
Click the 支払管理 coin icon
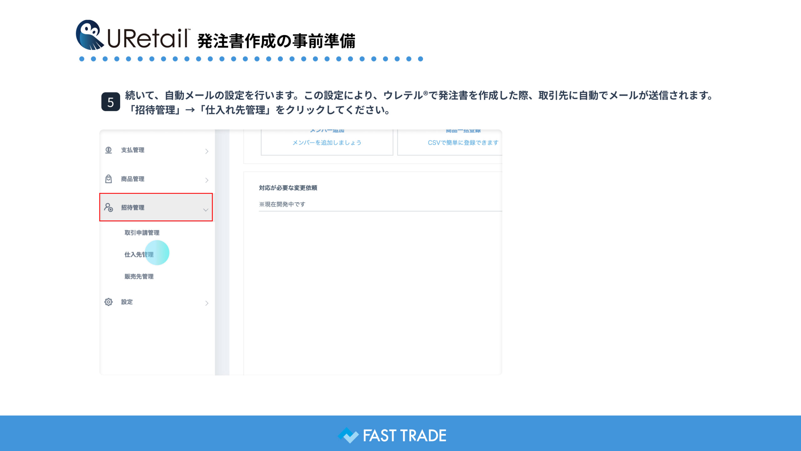108,150
